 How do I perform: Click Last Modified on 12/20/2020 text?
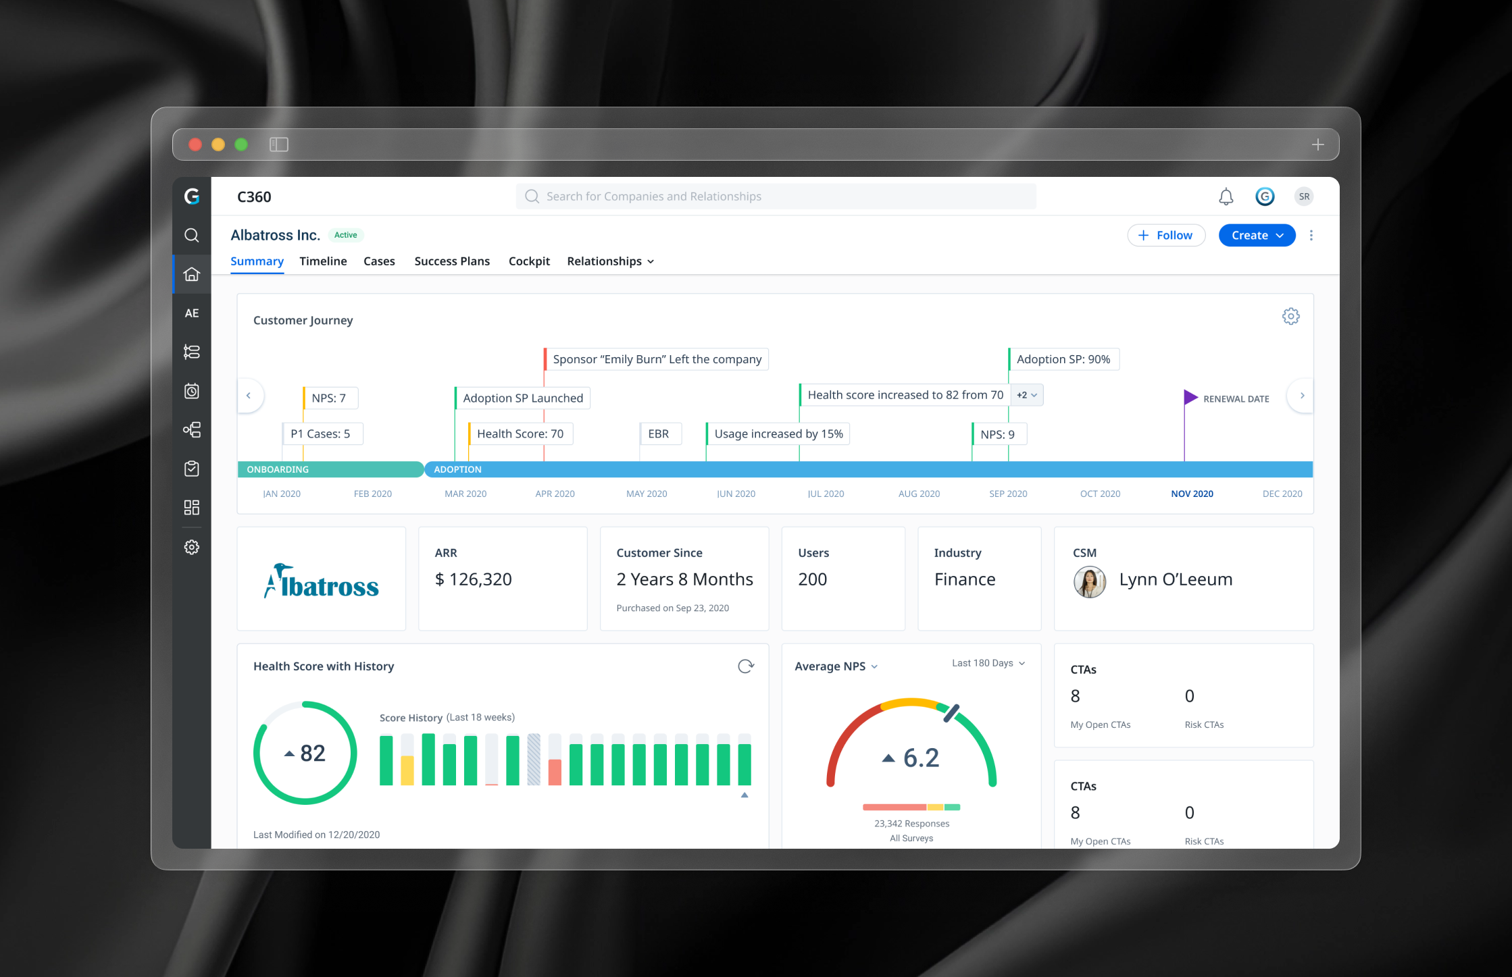[x=316, y=835]
